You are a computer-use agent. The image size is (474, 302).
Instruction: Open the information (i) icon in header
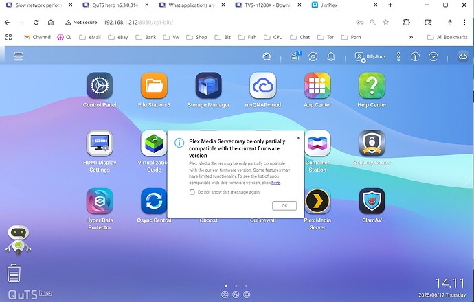coord(415,56)
